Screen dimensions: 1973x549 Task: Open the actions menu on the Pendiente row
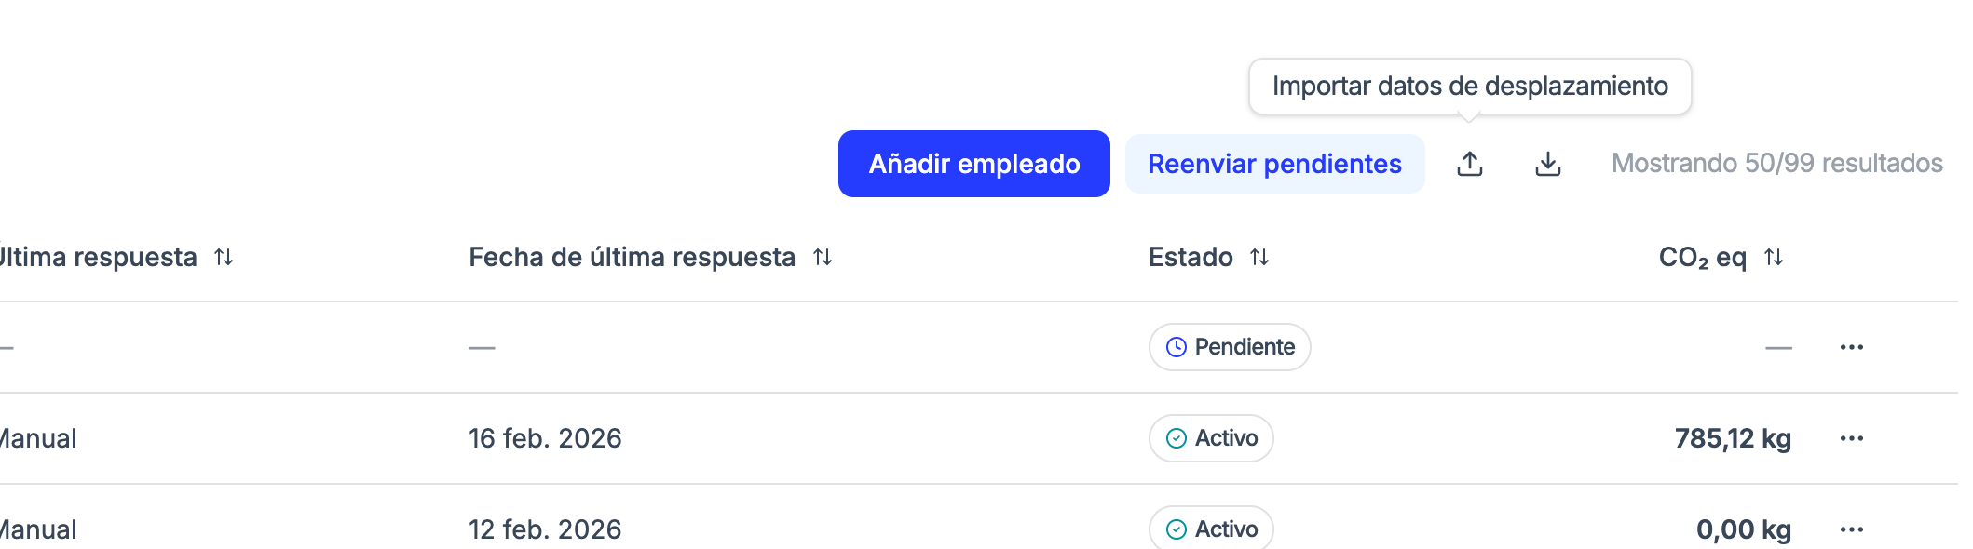(1851, 346)
